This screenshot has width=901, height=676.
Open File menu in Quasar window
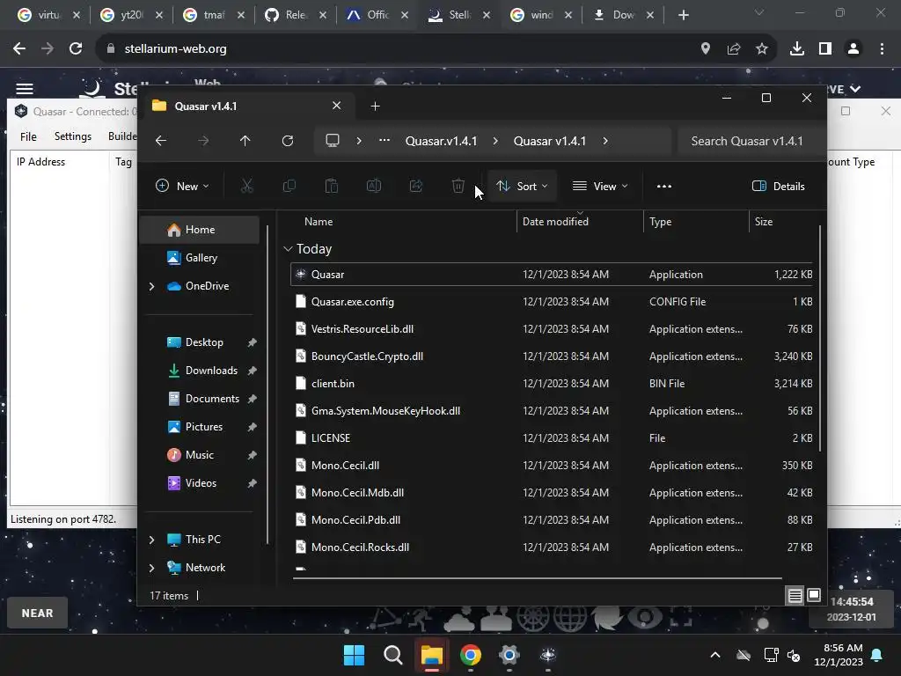(28, 136)
